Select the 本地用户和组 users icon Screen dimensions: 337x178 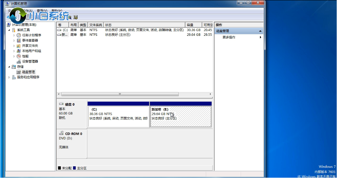click(19, 51)
